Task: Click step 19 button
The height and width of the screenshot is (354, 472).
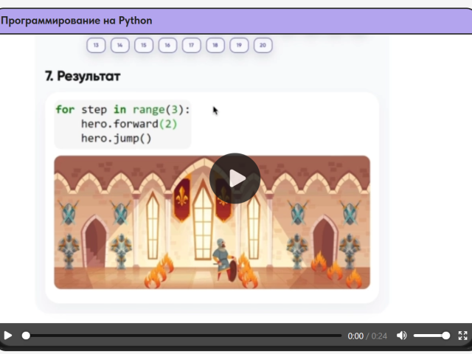Action: 238,46
